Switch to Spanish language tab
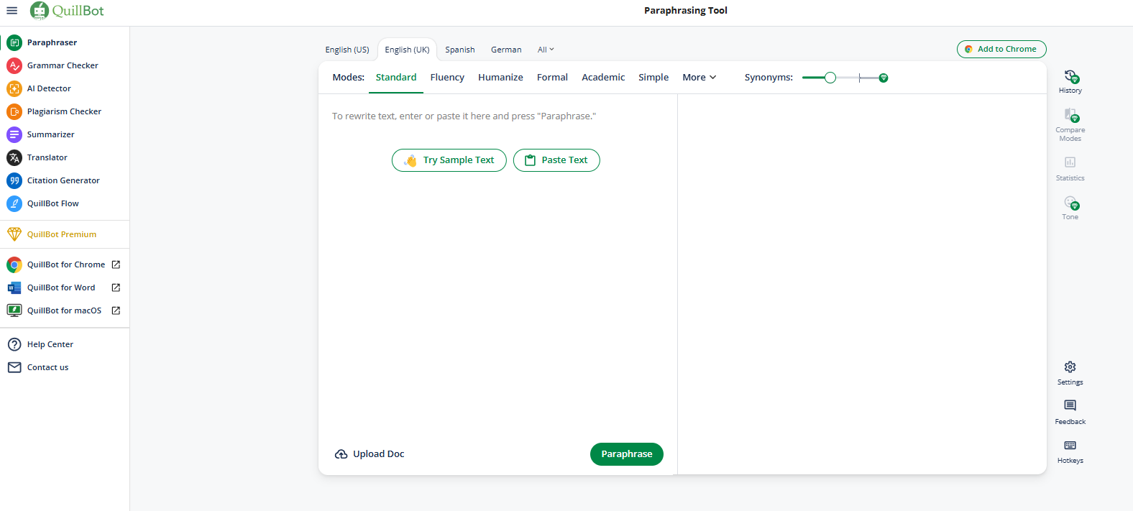Viewport: 1133px width, 511px height. [x=460, y=50]
